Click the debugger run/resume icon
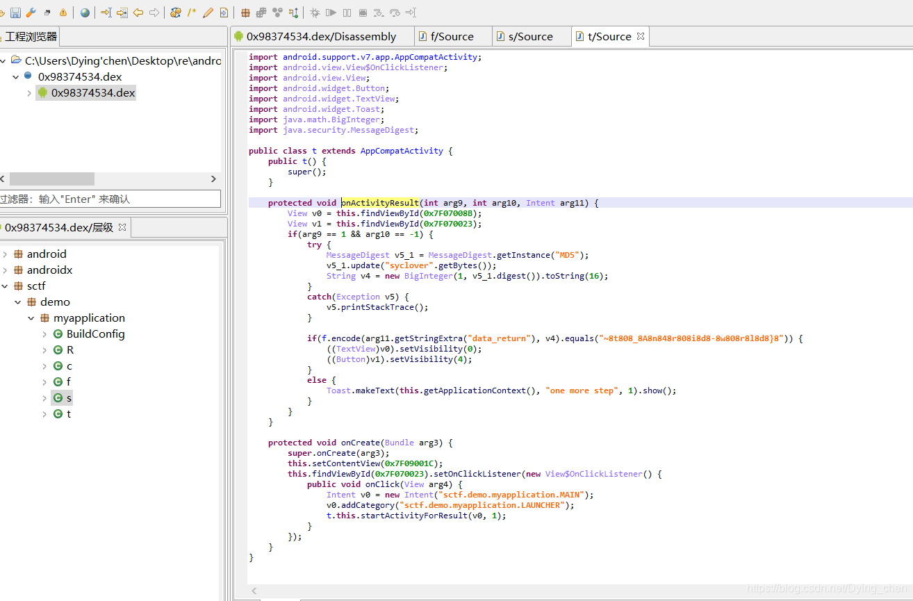Screen dimensions: 913x601 [x=331, y=13]
